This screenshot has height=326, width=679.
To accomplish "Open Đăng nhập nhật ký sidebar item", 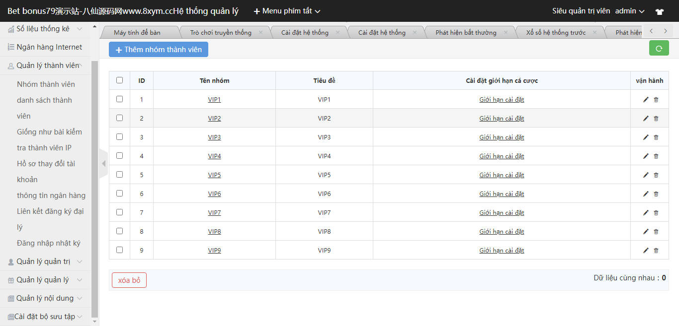I will point(49,243).
